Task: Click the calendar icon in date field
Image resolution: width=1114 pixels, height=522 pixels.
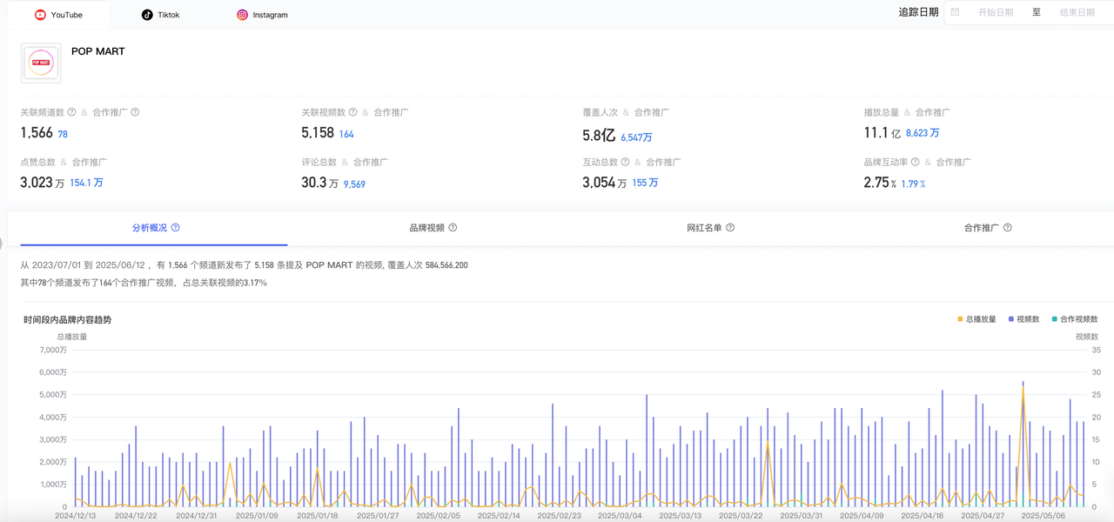Action: [x=956, y=12]
